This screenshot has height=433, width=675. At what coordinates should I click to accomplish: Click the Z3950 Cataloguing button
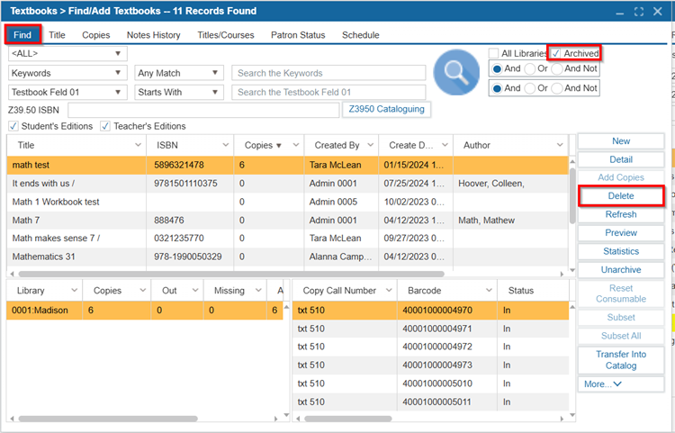click(386, 109)
